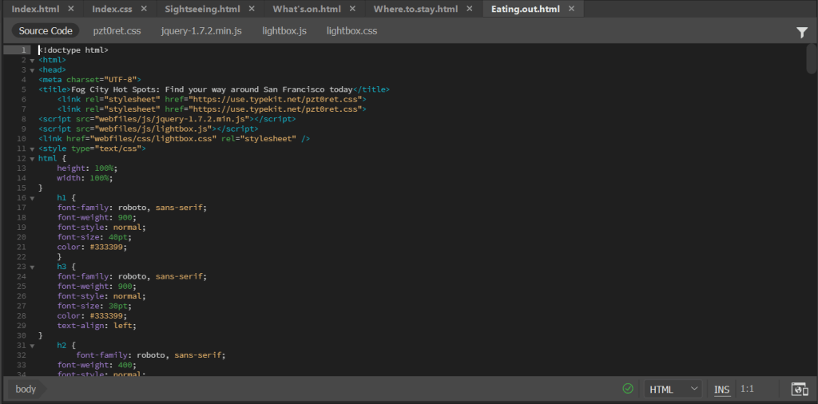Collapse the h1 rule on line 16
The height and width of the screenshot is (404, 818).
click(x=32, y=199)
